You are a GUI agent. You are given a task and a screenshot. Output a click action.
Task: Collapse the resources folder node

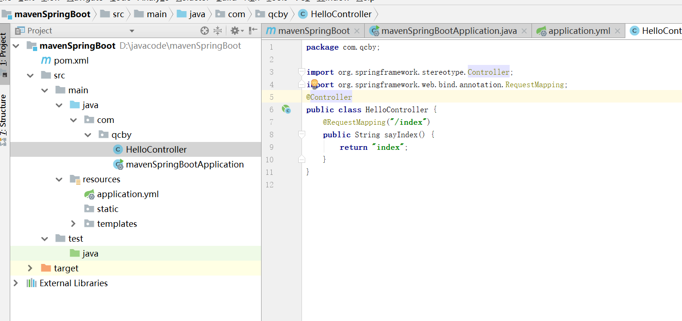59,180
